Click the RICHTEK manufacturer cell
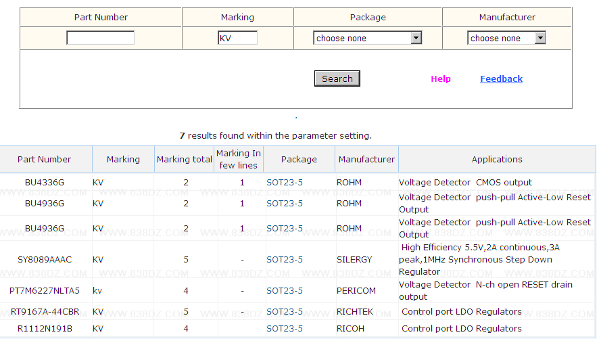Image resolution: width=601 pixels, height=341 pixels. (x=355, y=312)
